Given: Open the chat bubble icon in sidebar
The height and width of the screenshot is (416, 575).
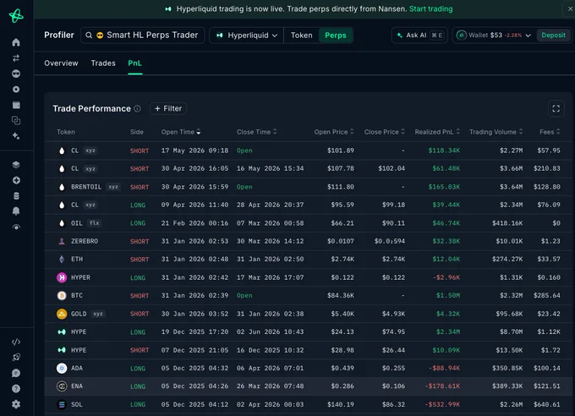Looking at the screenshot, I should tap(16, 373).
